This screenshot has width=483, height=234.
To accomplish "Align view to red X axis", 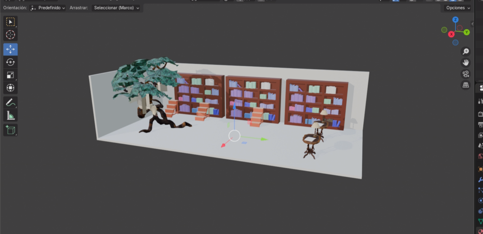I will click(x=451, y=34).
